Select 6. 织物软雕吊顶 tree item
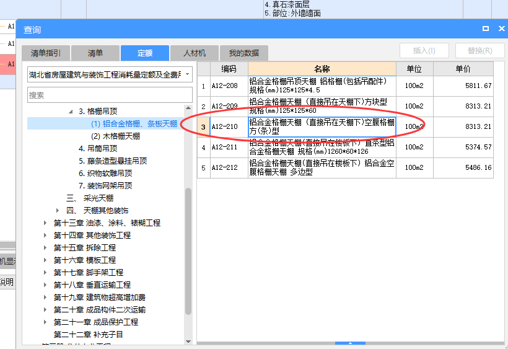The height and width of the screenshot is (349, 508). pos(105,174)
